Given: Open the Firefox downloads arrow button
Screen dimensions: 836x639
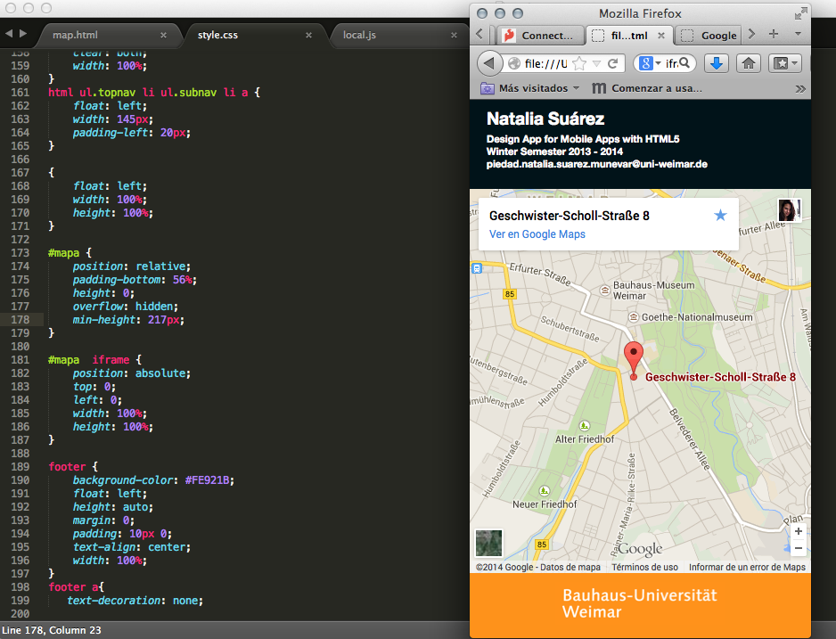Looking at the screenshot, I should [x=717, y=63].
